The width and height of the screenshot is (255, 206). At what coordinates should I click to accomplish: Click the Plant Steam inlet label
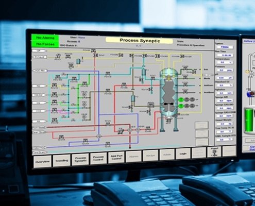39,128
